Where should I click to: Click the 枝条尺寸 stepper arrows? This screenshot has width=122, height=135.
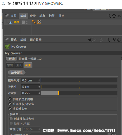tap(39, 80)
